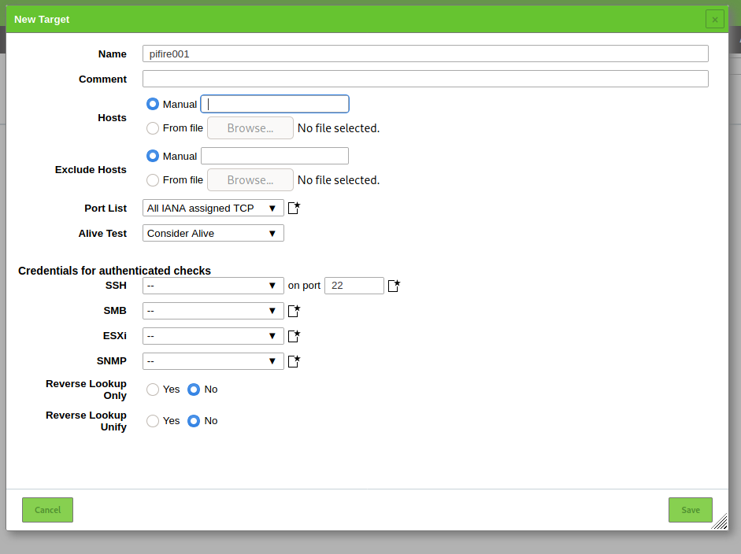741x554 pixels.
Task: Focus the Comment text field
Action: point(424,79)
